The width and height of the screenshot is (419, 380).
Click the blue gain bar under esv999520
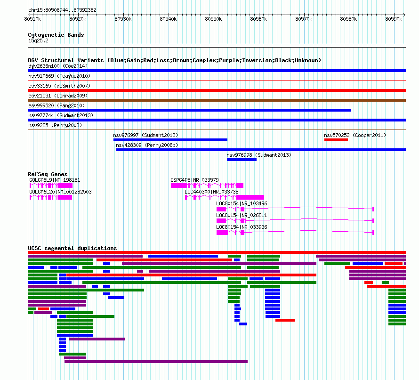(x=189, y=110)
